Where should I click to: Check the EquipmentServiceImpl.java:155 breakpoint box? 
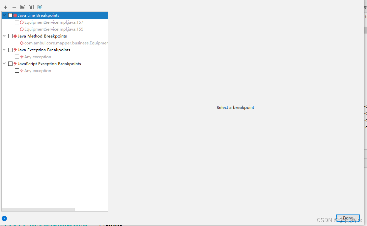coord(17,29)
